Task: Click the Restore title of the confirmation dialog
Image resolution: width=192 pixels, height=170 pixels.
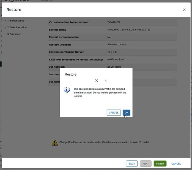Action: click(x=70, y=75)
